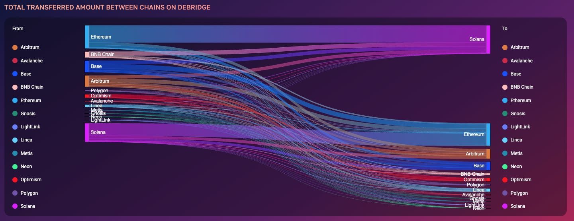574x221 pixels.
Task: Toggle Linea in the To legend
Action: tap(512, 140)
